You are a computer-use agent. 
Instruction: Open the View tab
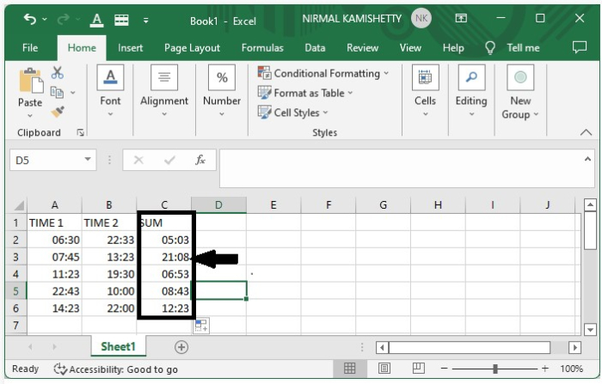[410, 48]
